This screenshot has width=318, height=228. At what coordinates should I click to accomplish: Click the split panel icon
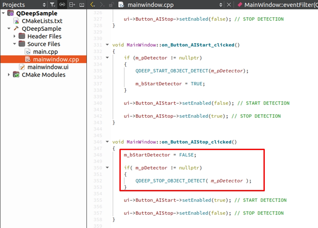(x=72, y=5)
